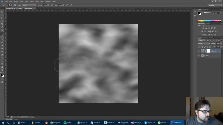Open the Brush panel toggle in options bar

pos(15,5)
